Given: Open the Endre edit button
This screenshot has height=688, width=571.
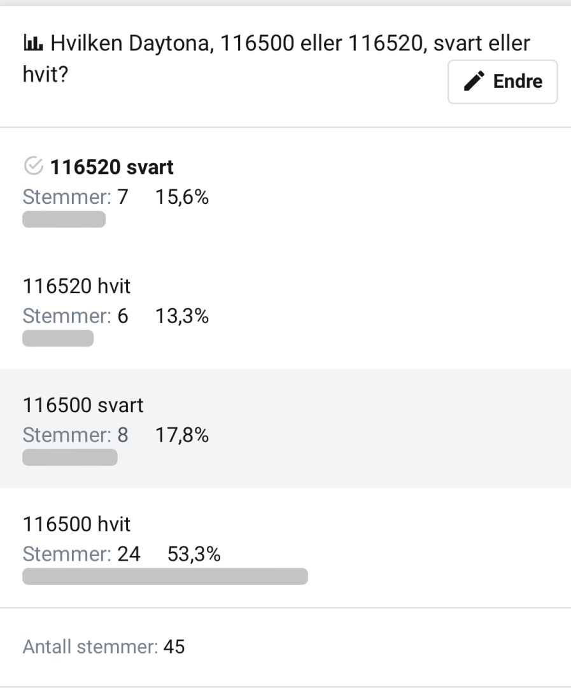Looking at the screenshot, I should coord(503,82).
